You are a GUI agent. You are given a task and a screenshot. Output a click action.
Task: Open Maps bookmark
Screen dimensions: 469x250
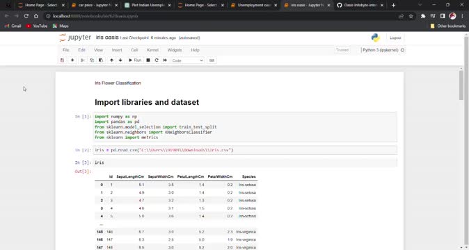[x=61, y=26]
